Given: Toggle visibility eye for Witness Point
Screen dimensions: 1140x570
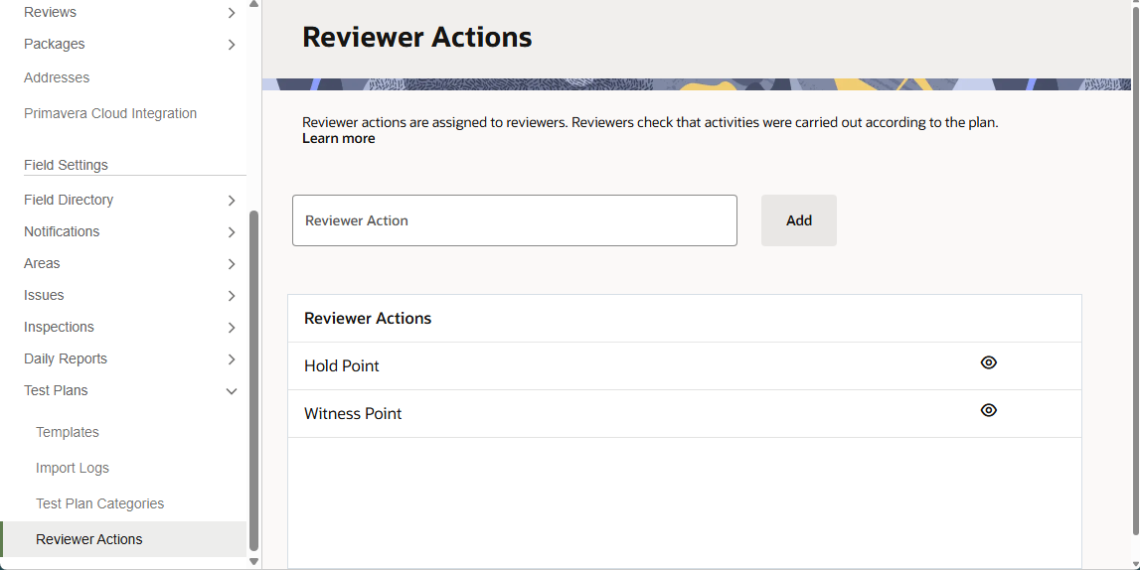Looking at the screenshot, I should (988, 410).
